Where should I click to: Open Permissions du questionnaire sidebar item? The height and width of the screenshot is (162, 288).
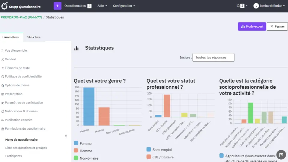tap(25, 128)
